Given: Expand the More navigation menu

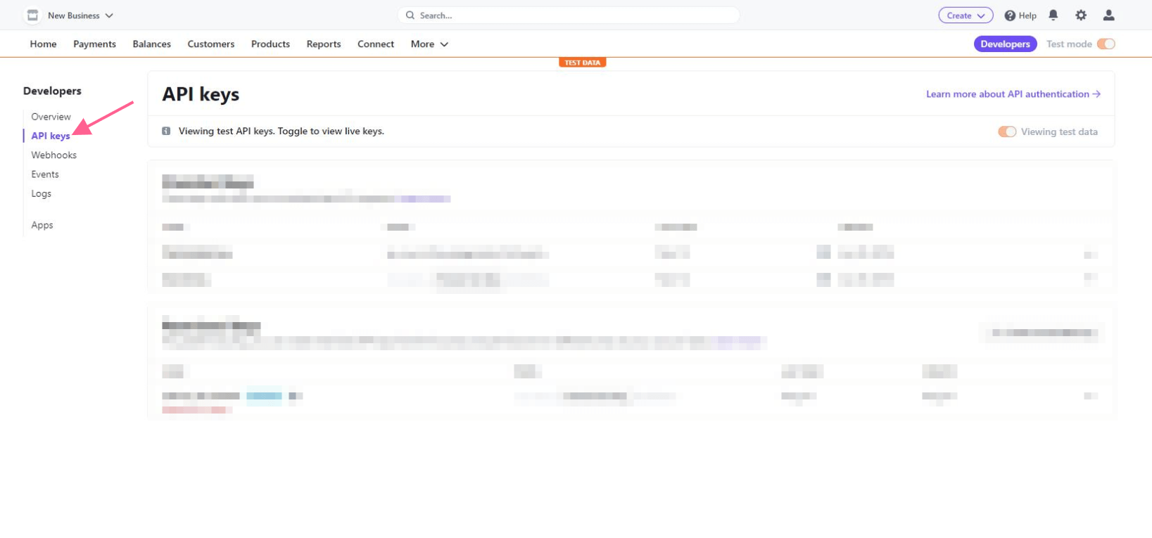Looking at the screenshot, I should click(x=429, y=44).
